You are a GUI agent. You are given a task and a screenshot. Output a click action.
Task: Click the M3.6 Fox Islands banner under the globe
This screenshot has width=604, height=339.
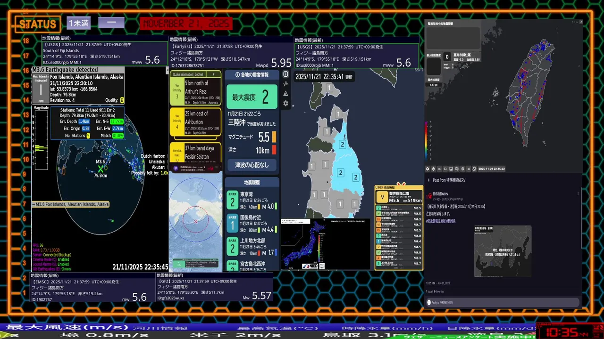(x=70, y=204)
